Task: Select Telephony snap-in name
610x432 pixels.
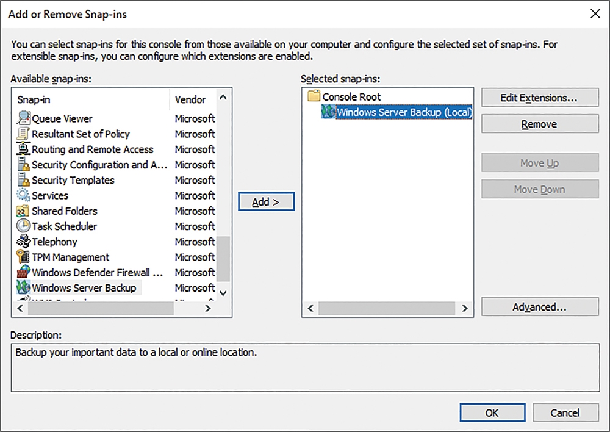Action: coord(54,242)
